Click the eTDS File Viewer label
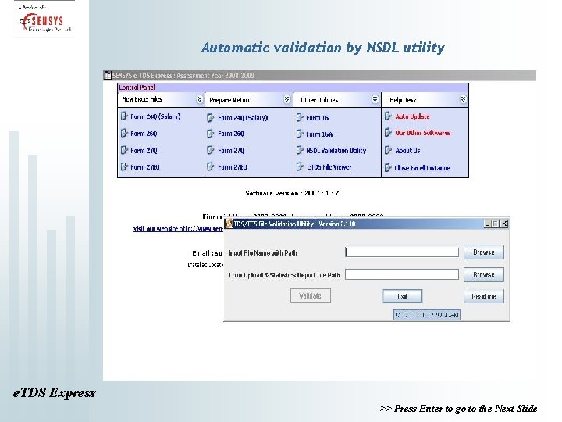562x422 pixels. 329,167
